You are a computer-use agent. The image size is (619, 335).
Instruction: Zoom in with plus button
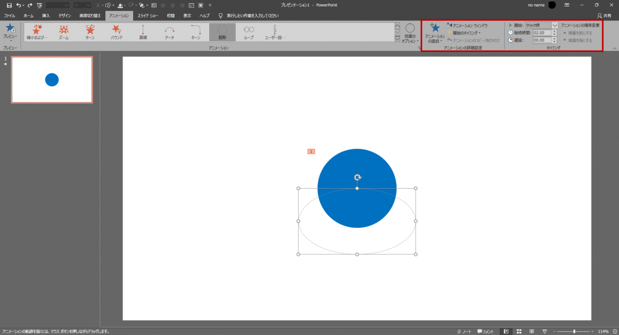coord(593,331)
